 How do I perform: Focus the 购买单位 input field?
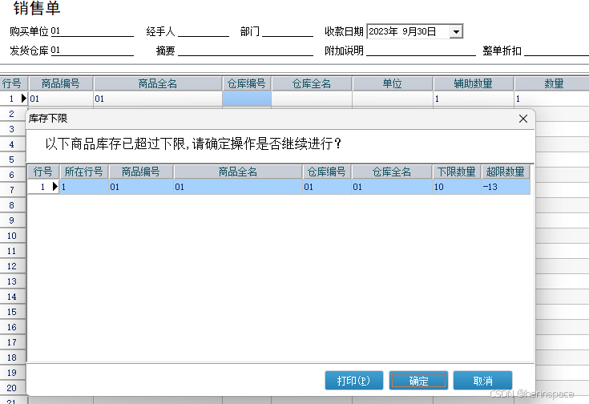[92, 31]
